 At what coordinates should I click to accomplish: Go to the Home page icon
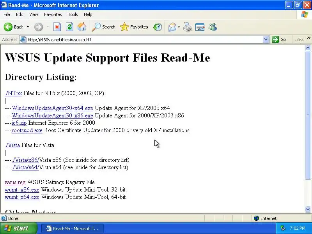pos(82,27)
